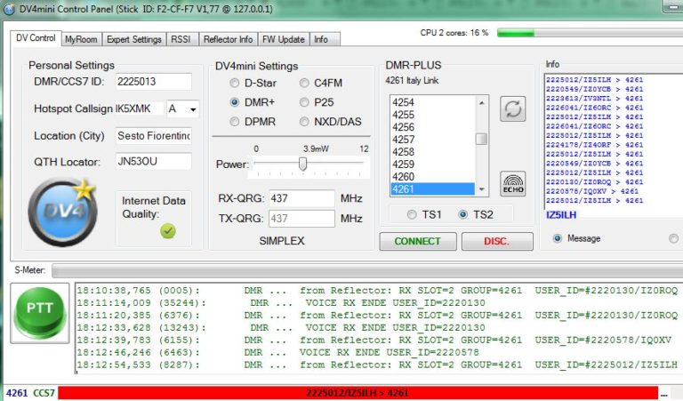Click the red 2225012/IZ5ILH > 4261 status bar
Screen dimensions: 683x401
point(358,393)
